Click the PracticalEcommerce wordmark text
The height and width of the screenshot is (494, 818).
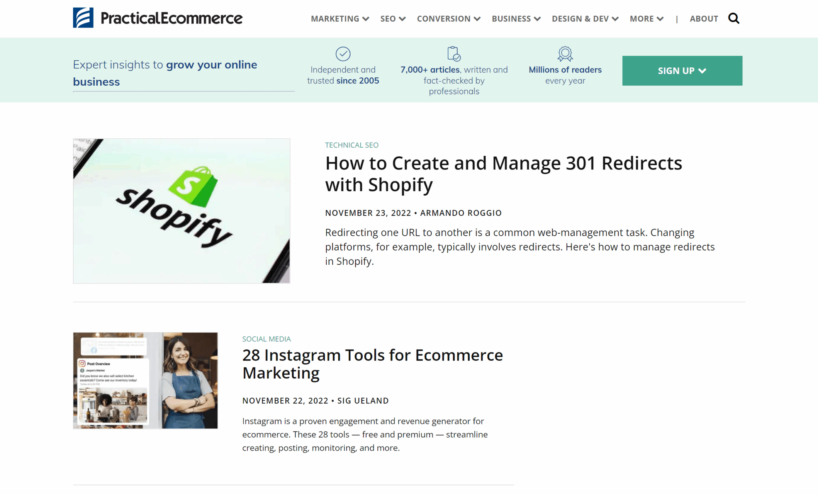171,18
